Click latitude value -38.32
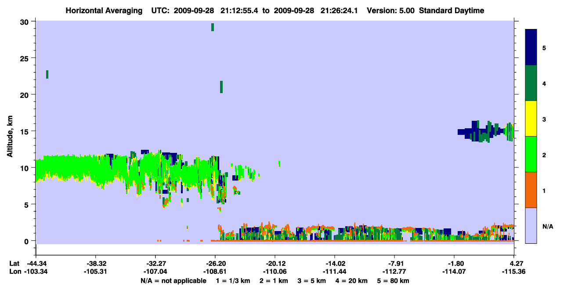This screenshot has width=571, height=293. (x=95, y=264)
